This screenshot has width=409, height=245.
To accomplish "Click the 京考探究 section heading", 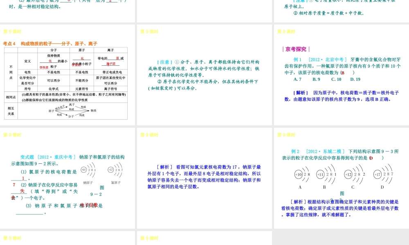I will pos(296,49).
